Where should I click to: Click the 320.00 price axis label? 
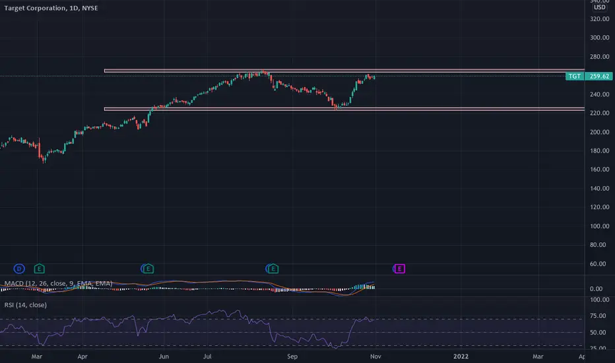[x=600, y=19]
